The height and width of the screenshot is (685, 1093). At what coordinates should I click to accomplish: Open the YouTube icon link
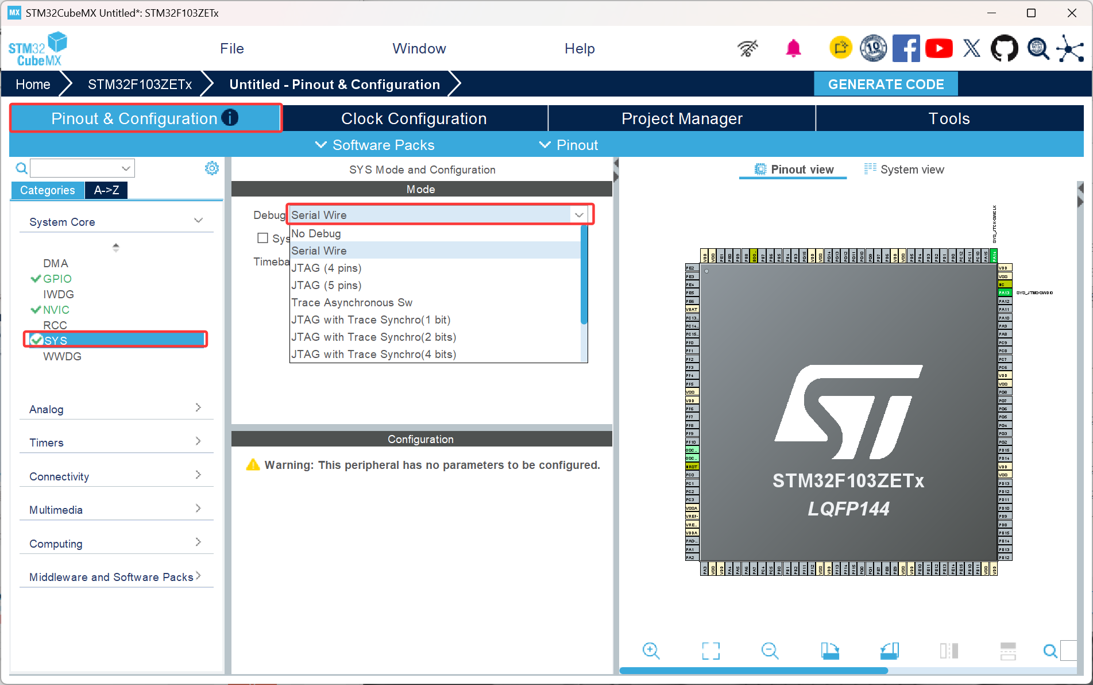coord(939,48)
